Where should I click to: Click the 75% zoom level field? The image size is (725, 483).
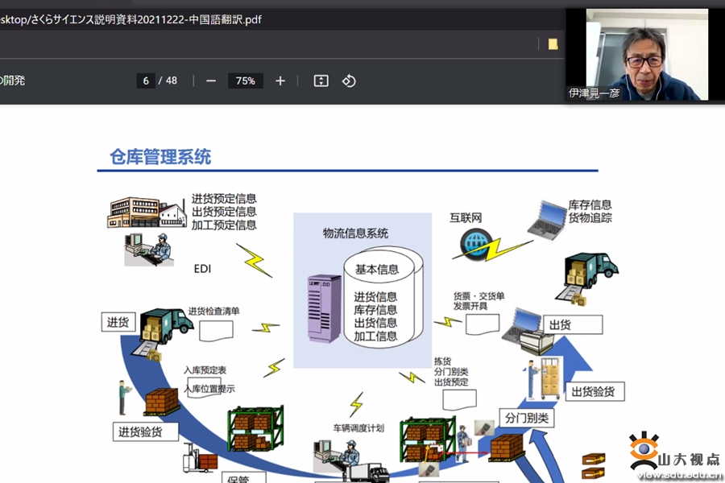pyautogui.click(x=246, y=80)
